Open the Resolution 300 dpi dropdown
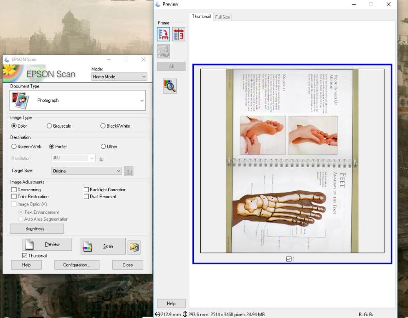 73,158
